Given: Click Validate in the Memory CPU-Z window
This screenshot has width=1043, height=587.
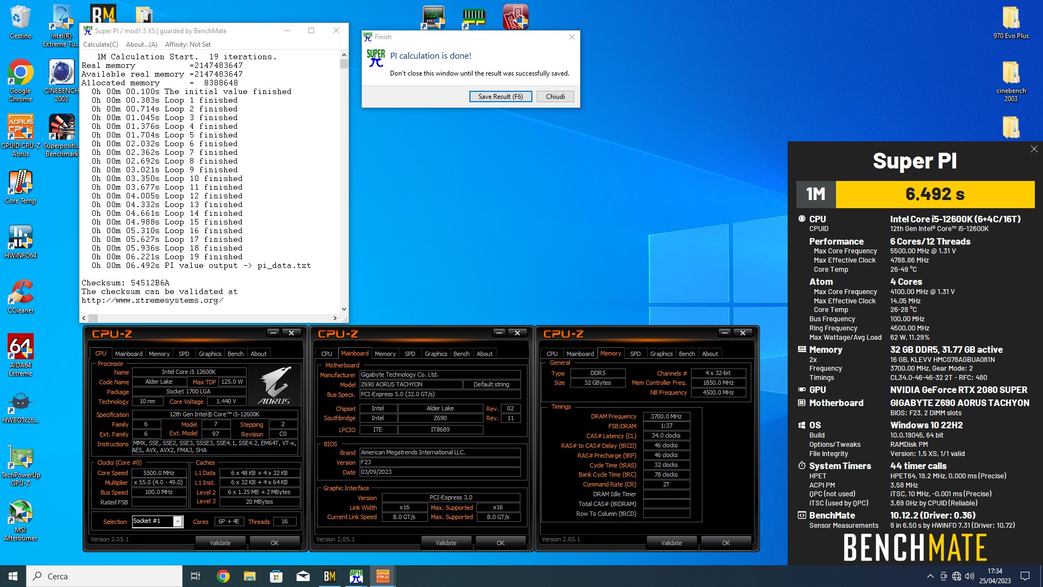Looking at the screenshot, I should pyautogui.click(x=671, y=543).
